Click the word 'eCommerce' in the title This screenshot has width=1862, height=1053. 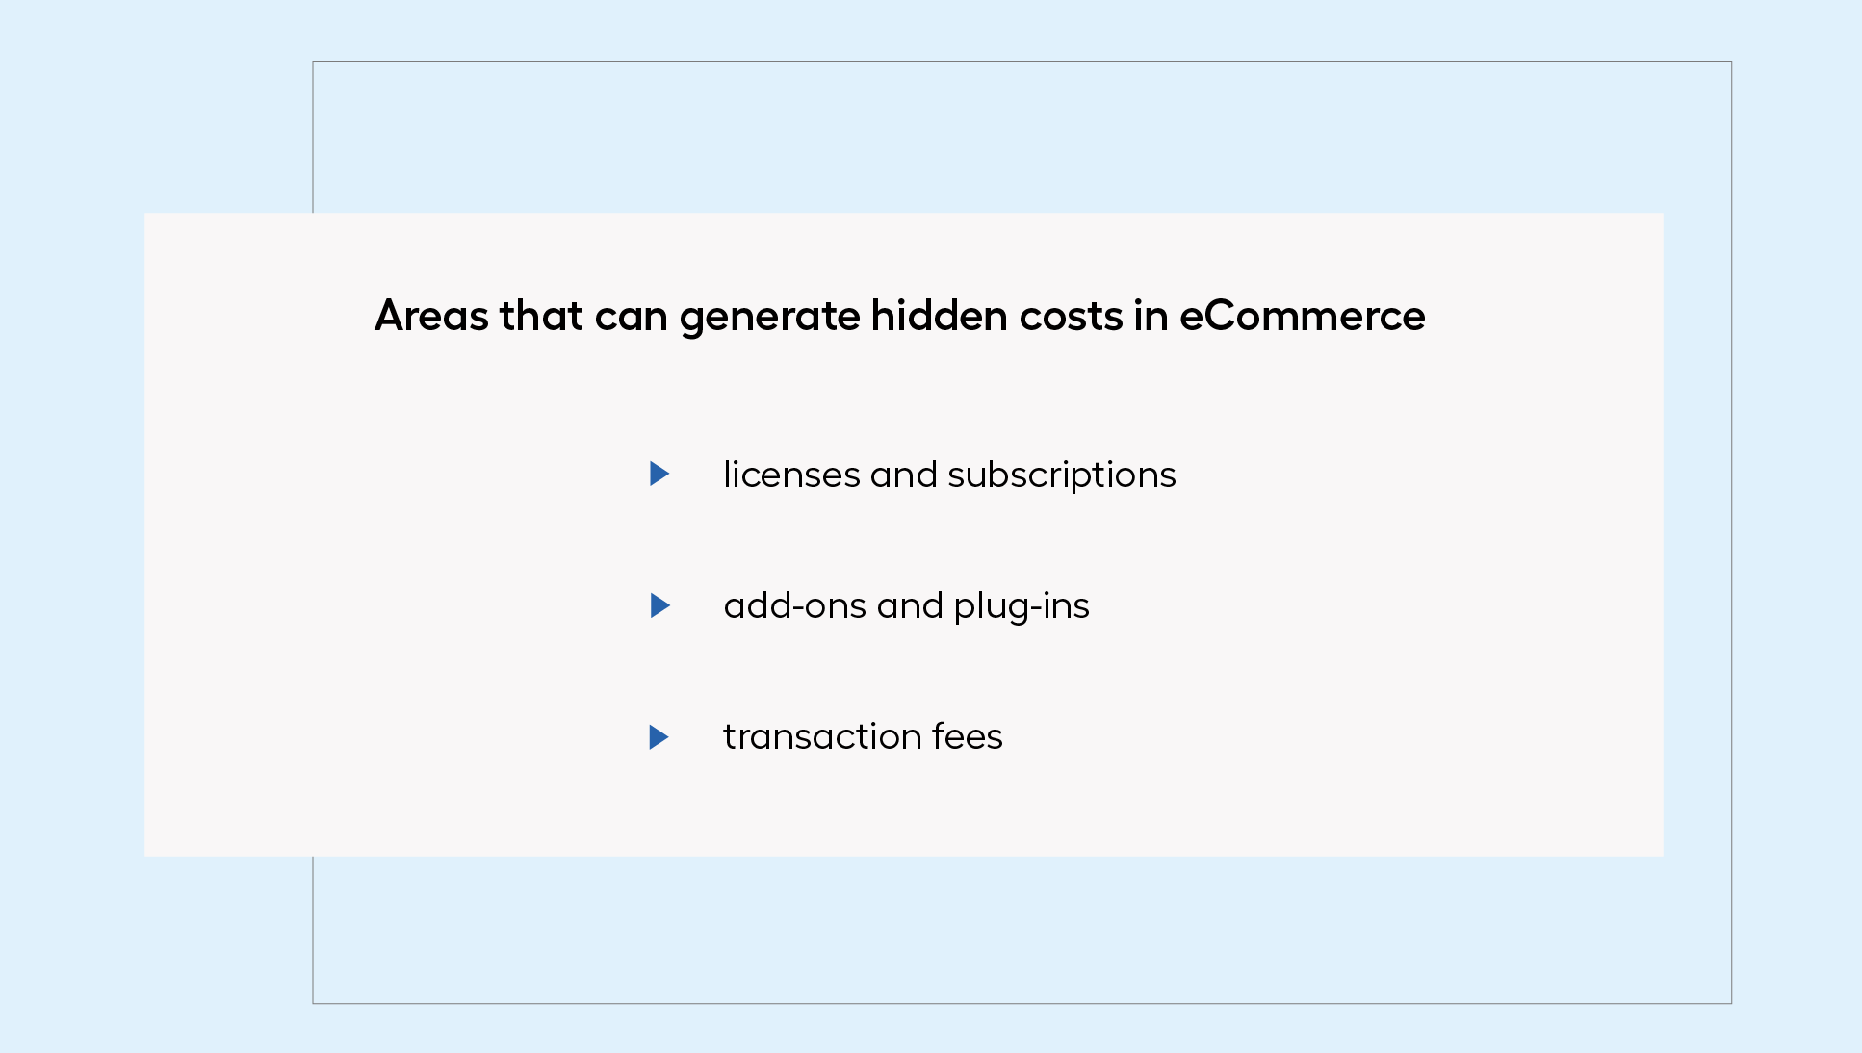point(1302,316)
